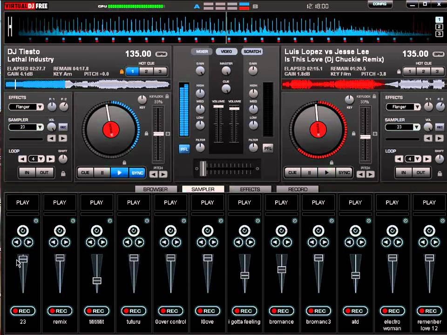Toggle the loop lock on the right deck
Screen dimensions: 447x335
[440, 173]
